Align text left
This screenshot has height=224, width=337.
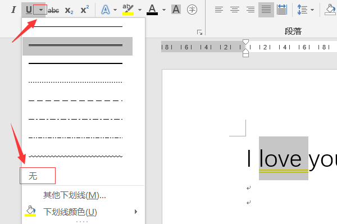pyautogui.click(x=219, y=10)
